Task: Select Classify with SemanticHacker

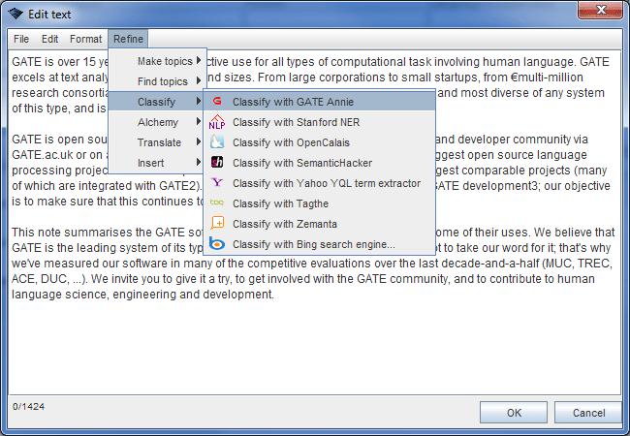Action: [320, 163]
